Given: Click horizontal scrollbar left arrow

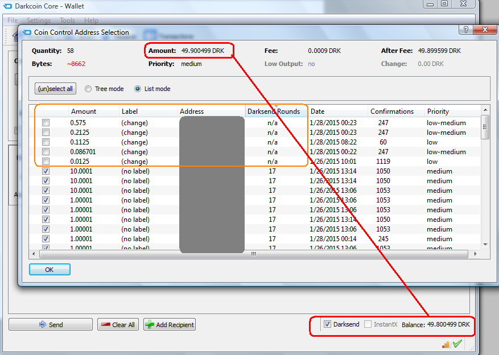Looking at the screenshot, I should (34, 254).
